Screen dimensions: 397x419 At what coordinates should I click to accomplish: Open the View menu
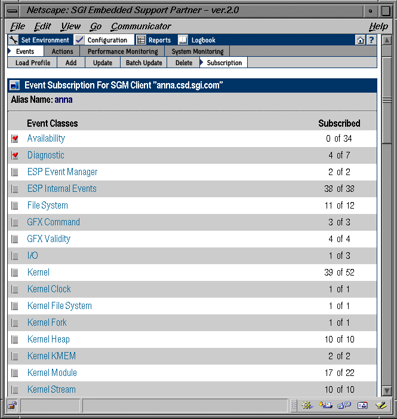pos(70,26)
